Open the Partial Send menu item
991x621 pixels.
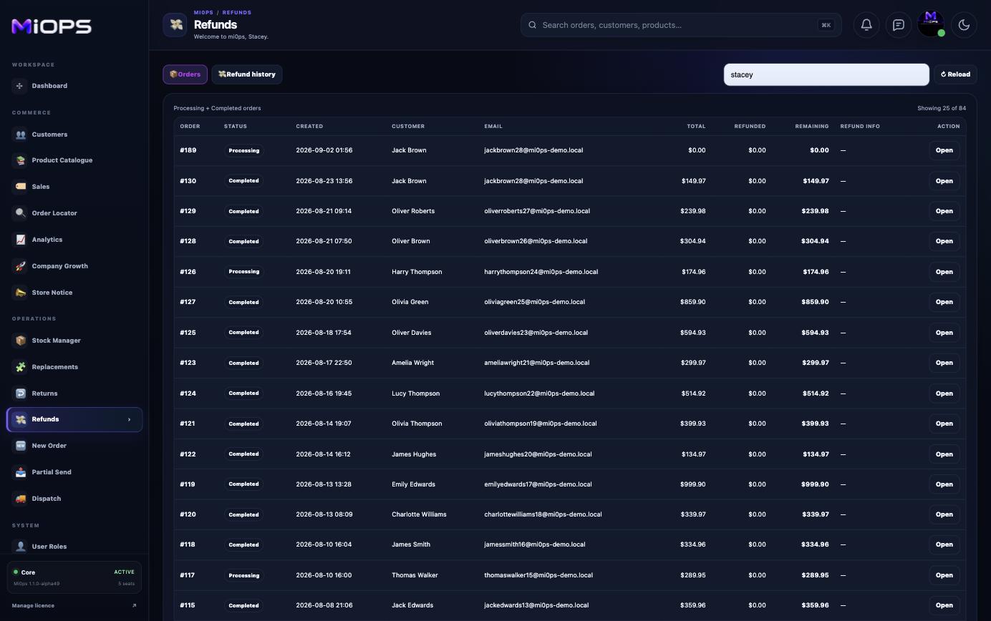coord(74,472)
